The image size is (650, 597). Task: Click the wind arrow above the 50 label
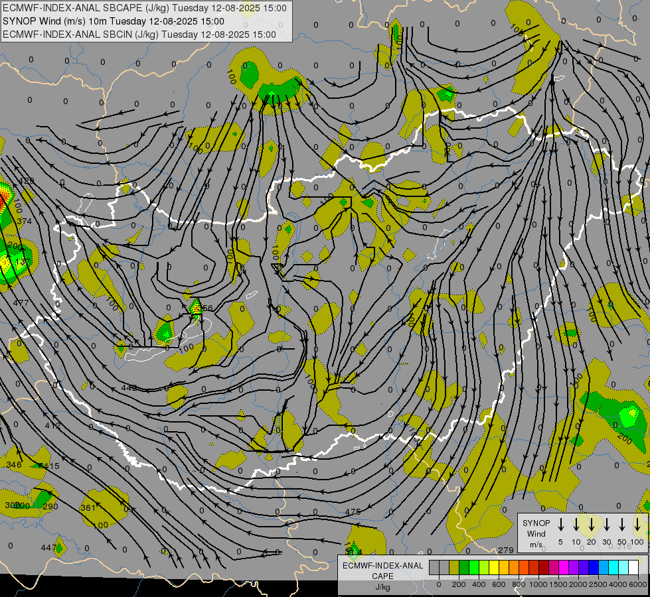click(622, 525)
